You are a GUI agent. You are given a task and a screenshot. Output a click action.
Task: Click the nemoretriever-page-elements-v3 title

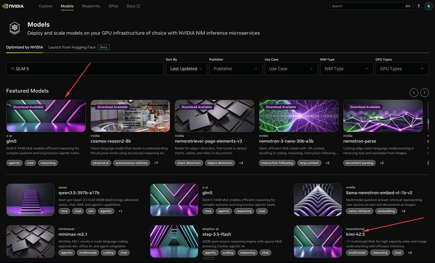tap(208, 141)
